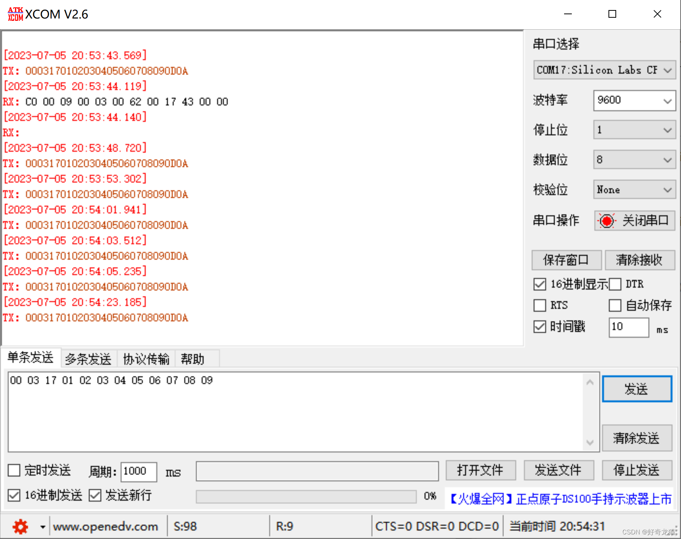Switch to the 多条发送 tab
The image size is (681, 539).
coord(88,359)
